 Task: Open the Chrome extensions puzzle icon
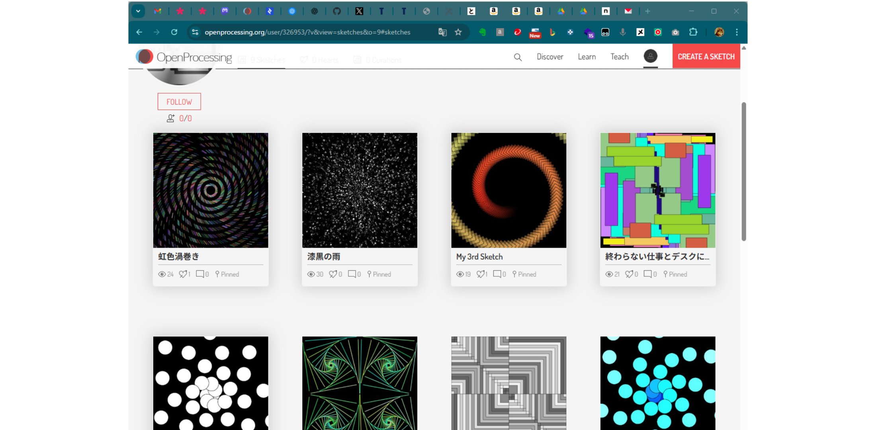[x=693, y=32]
